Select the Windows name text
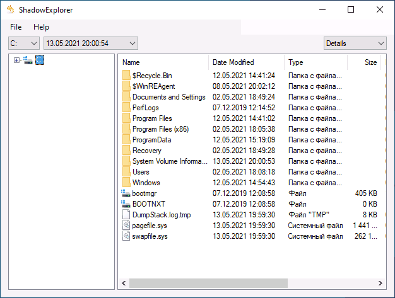Viewport: 395px width, 298px height. click(146, 183)
